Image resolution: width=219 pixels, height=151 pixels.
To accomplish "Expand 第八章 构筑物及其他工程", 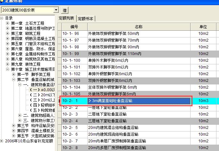I will [x=8, y=59].
